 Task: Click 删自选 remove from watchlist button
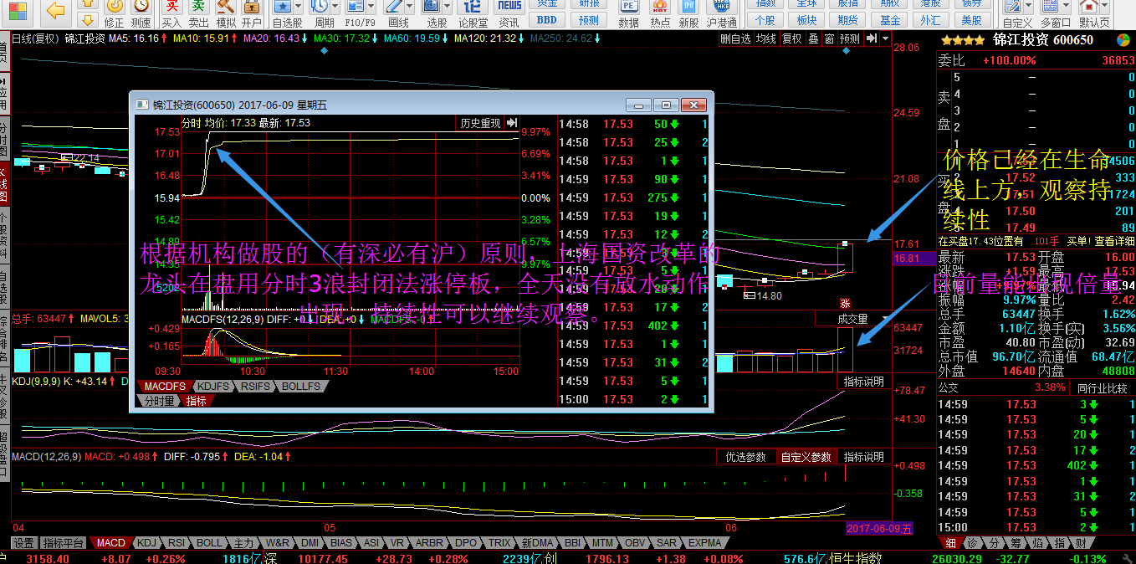[735, 38]
